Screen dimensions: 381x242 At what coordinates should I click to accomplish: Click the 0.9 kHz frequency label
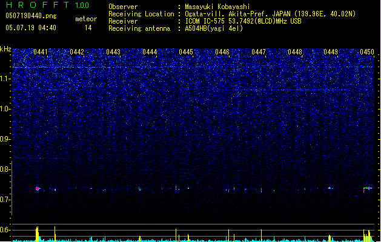(x=5, y=139)
